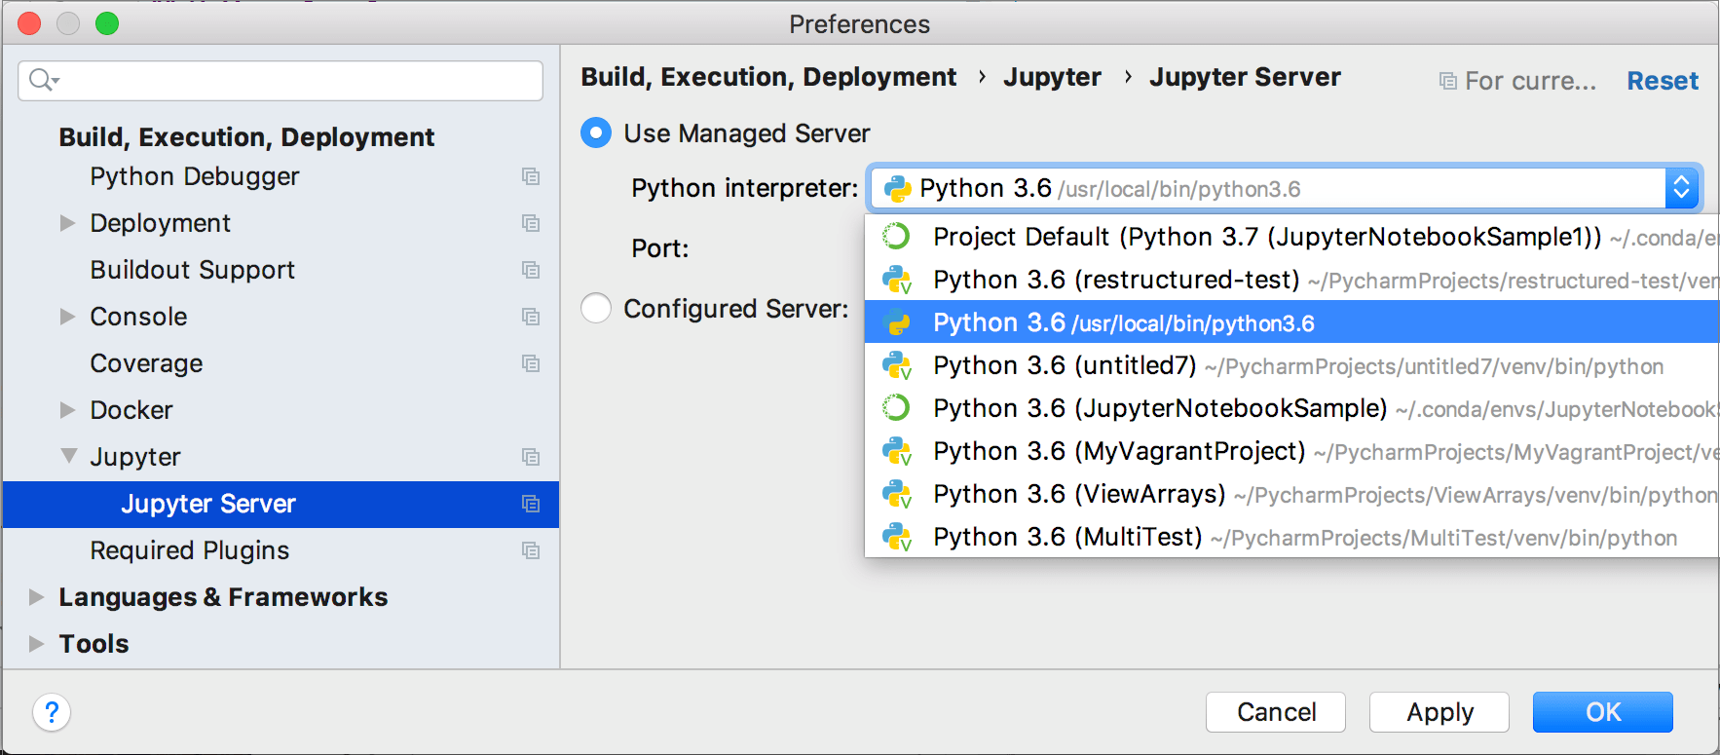The width and height of the screenshot is (1720, 755).
Task: Click the 'Python interpreter:' label
Action: (745, 188)
